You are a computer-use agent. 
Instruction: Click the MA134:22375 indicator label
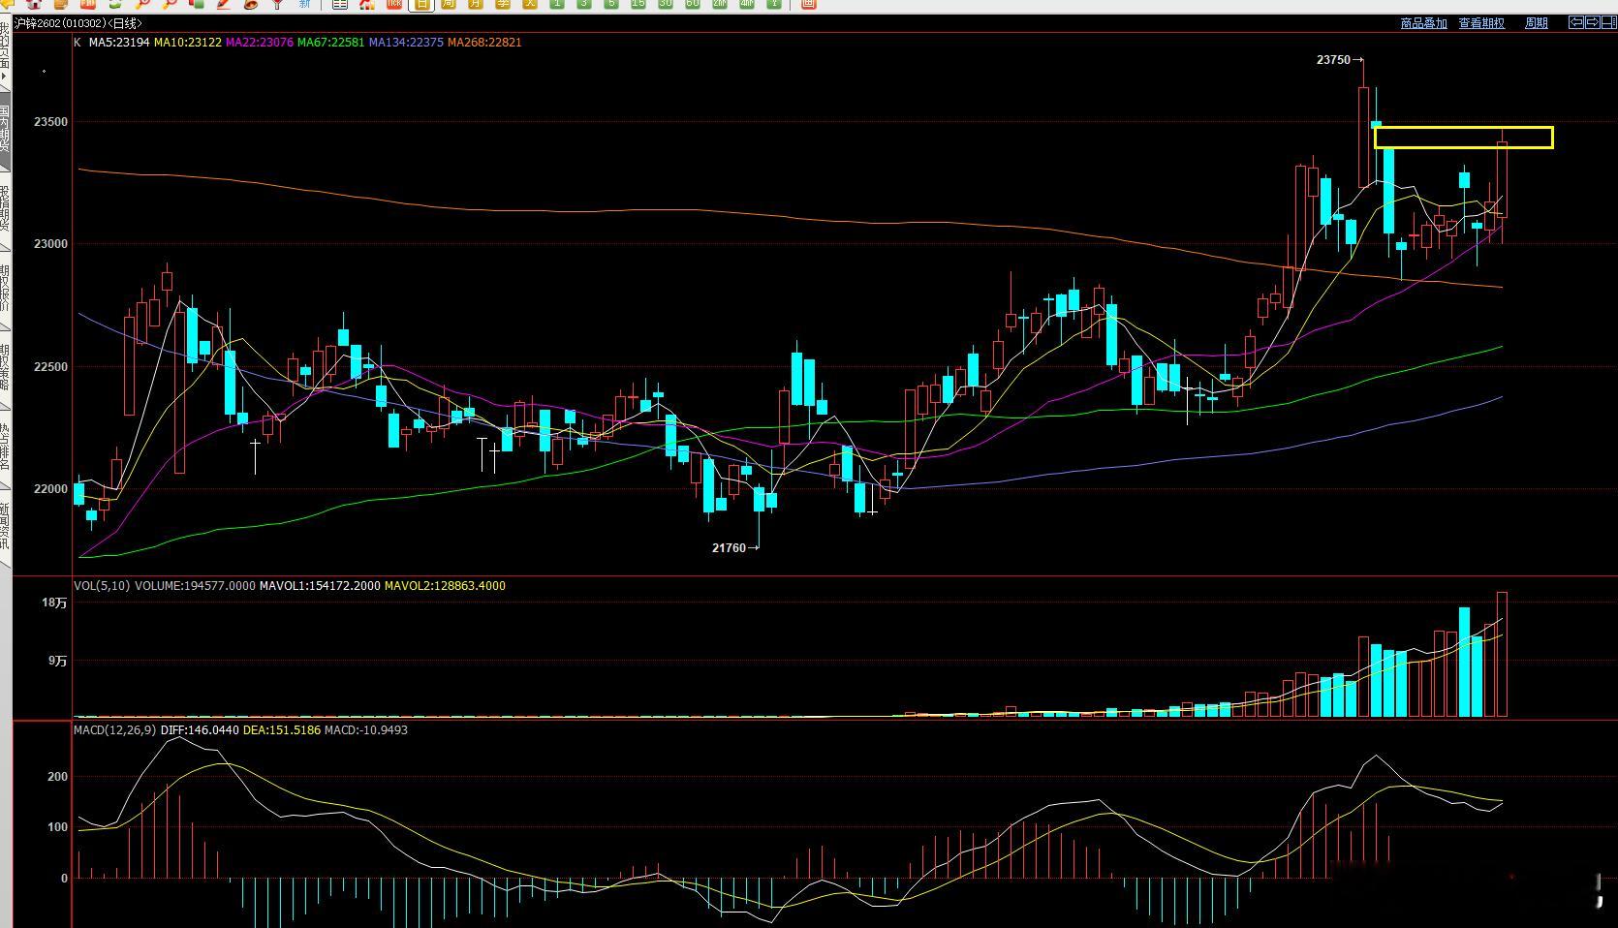coord(407,43)
